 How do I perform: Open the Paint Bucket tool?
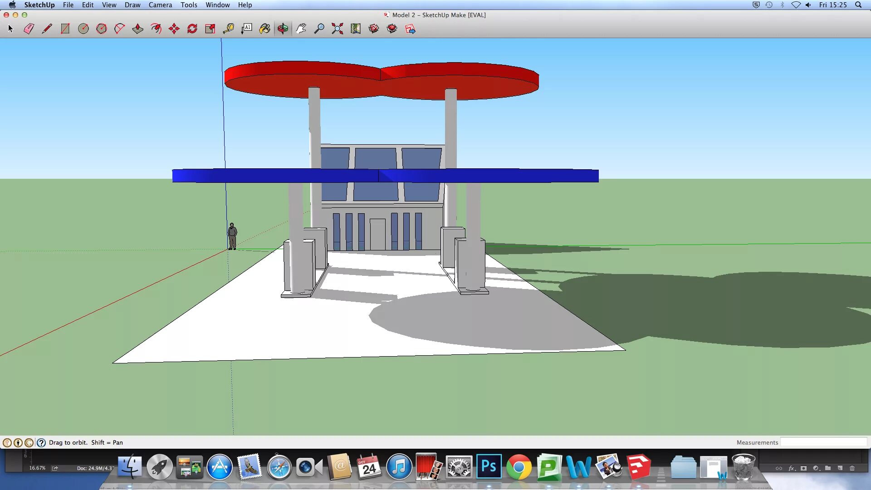tap(264, 29)
